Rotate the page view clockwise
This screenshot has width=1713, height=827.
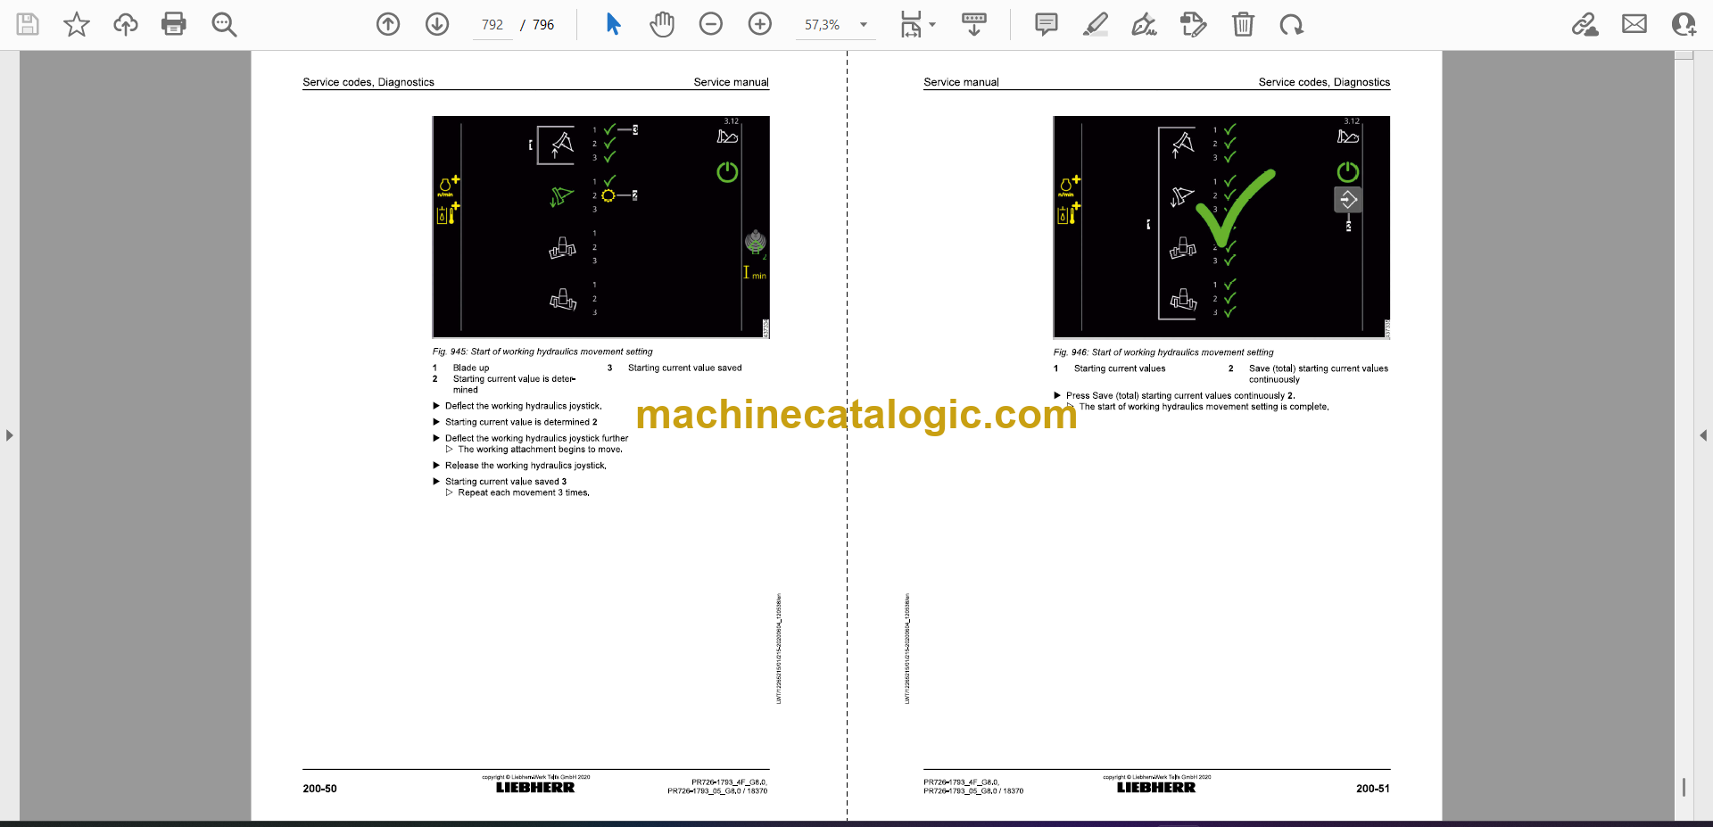[1291, 24]
